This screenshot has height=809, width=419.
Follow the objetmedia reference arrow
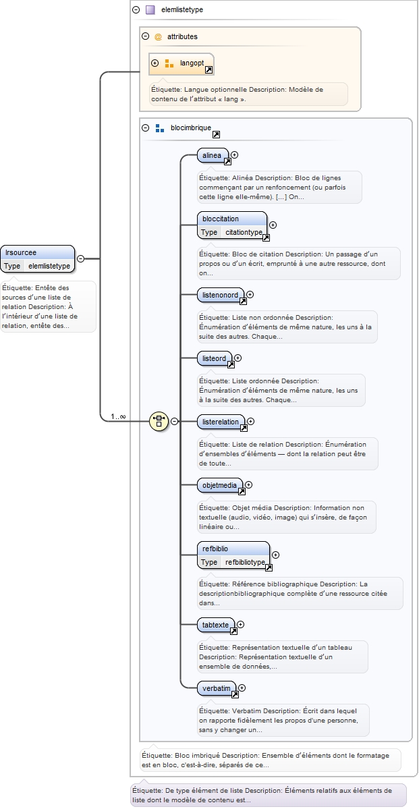click(x=241, y=492)
